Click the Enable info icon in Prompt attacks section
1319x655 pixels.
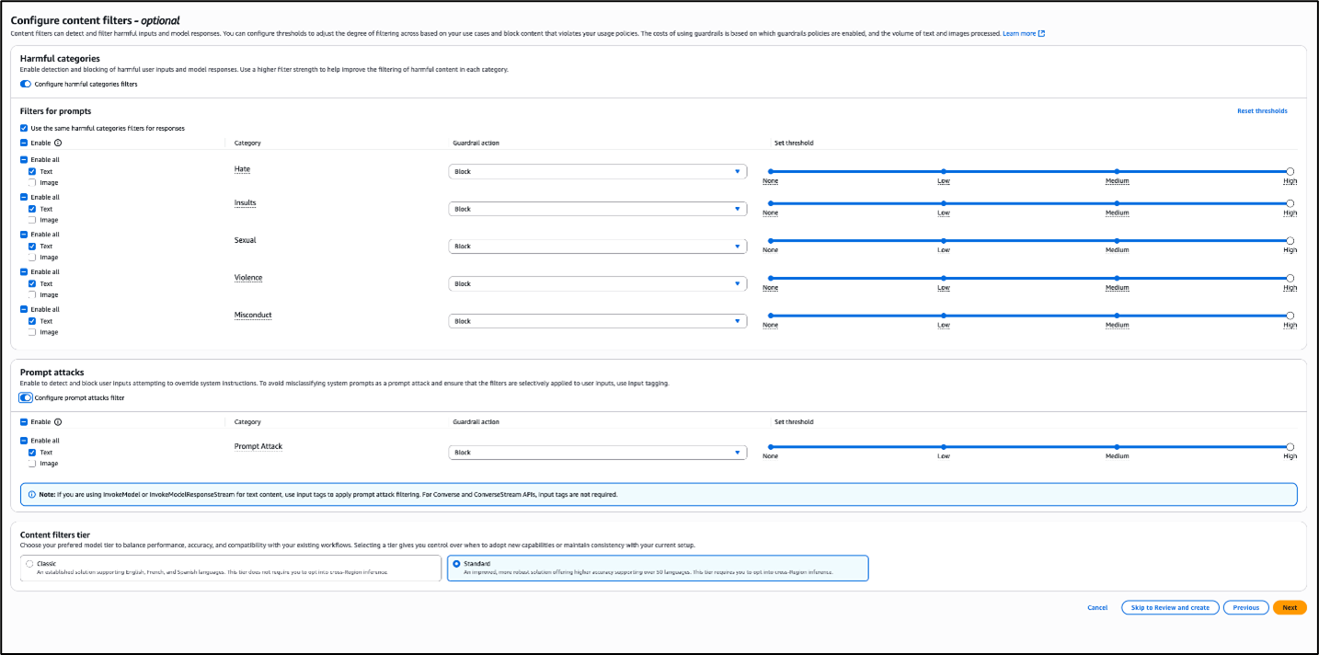tap(57, 421)
